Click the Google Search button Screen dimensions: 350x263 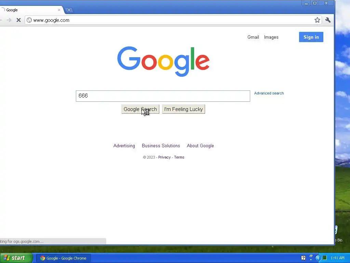(140, 109)
